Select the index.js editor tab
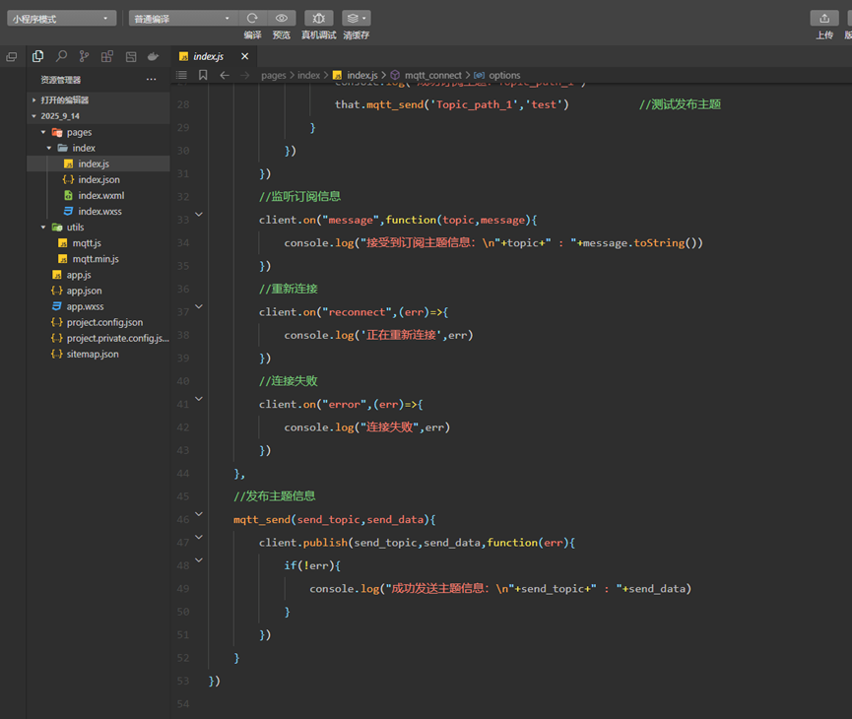This screenshot has height=719, width=852. point(208,56)
